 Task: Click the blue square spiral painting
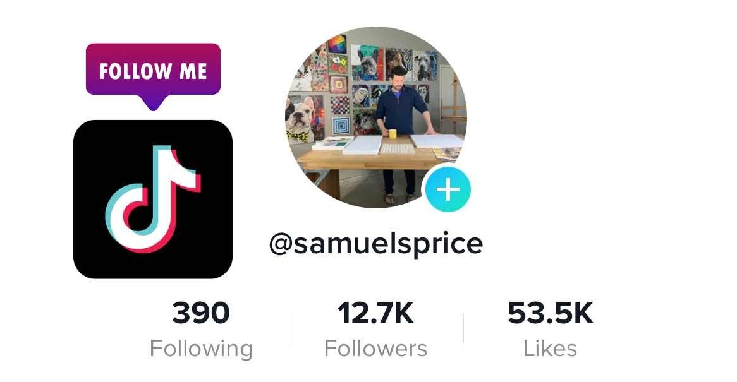click(x=341, y=126)
